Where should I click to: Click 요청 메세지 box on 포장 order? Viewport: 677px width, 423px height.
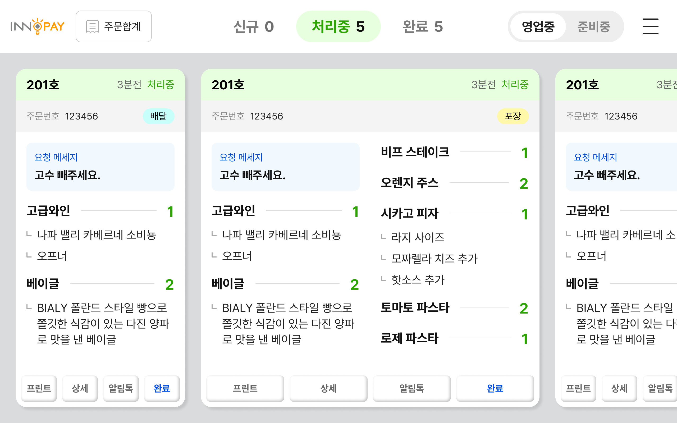[x=285, y=167]
